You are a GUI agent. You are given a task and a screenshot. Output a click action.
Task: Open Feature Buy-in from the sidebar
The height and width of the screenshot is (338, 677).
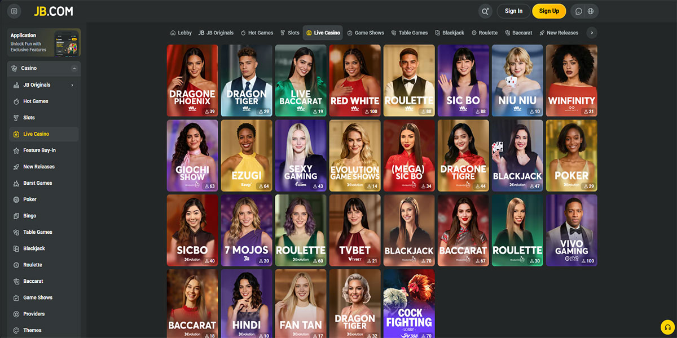39,150
